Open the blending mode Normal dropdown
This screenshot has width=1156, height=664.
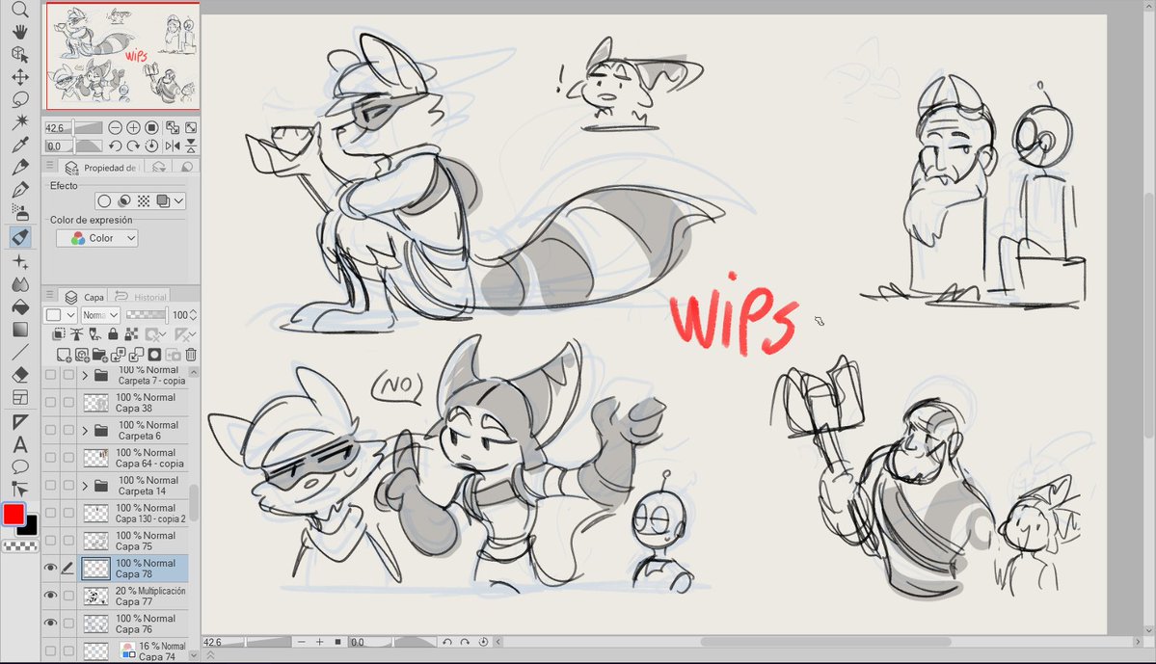click(x=100, y=315)
